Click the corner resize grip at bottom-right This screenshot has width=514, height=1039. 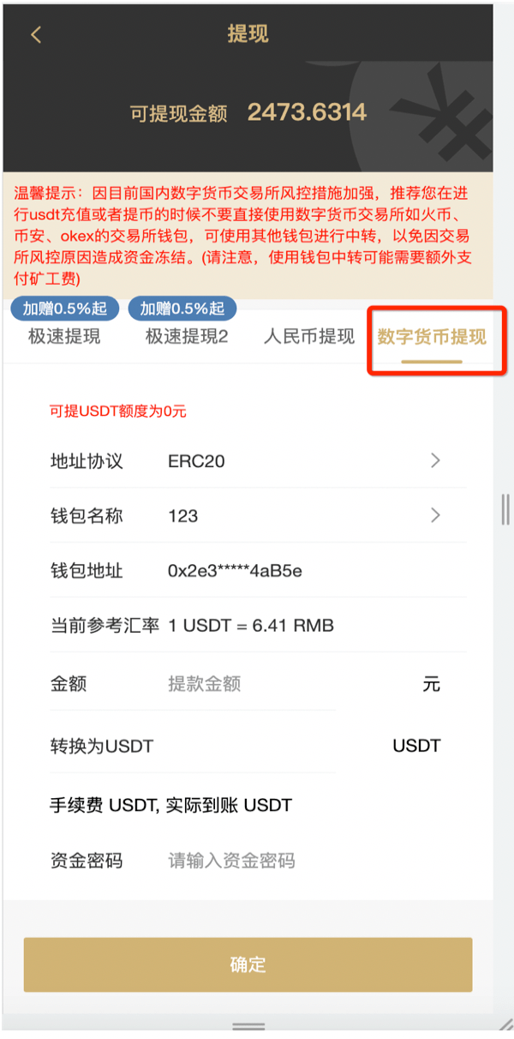point(505,1024)
